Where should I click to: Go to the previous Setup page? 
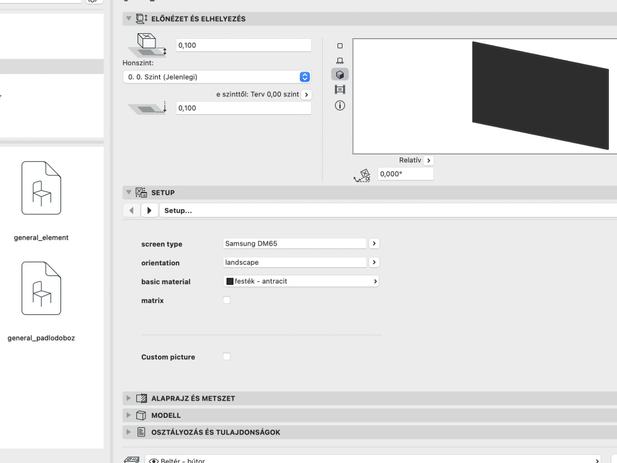coord(131,211)
